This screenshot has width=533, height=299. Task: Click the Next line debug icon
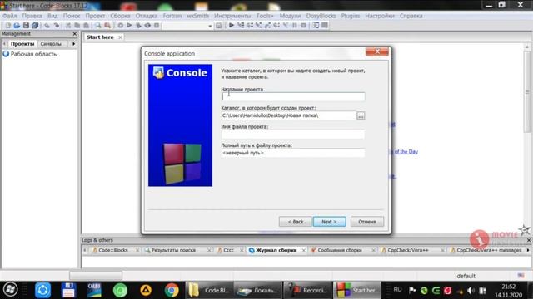pos(250,26)
